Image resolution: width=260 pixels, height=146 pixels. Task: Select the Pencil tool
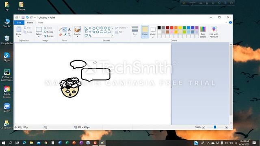[60, 30]
